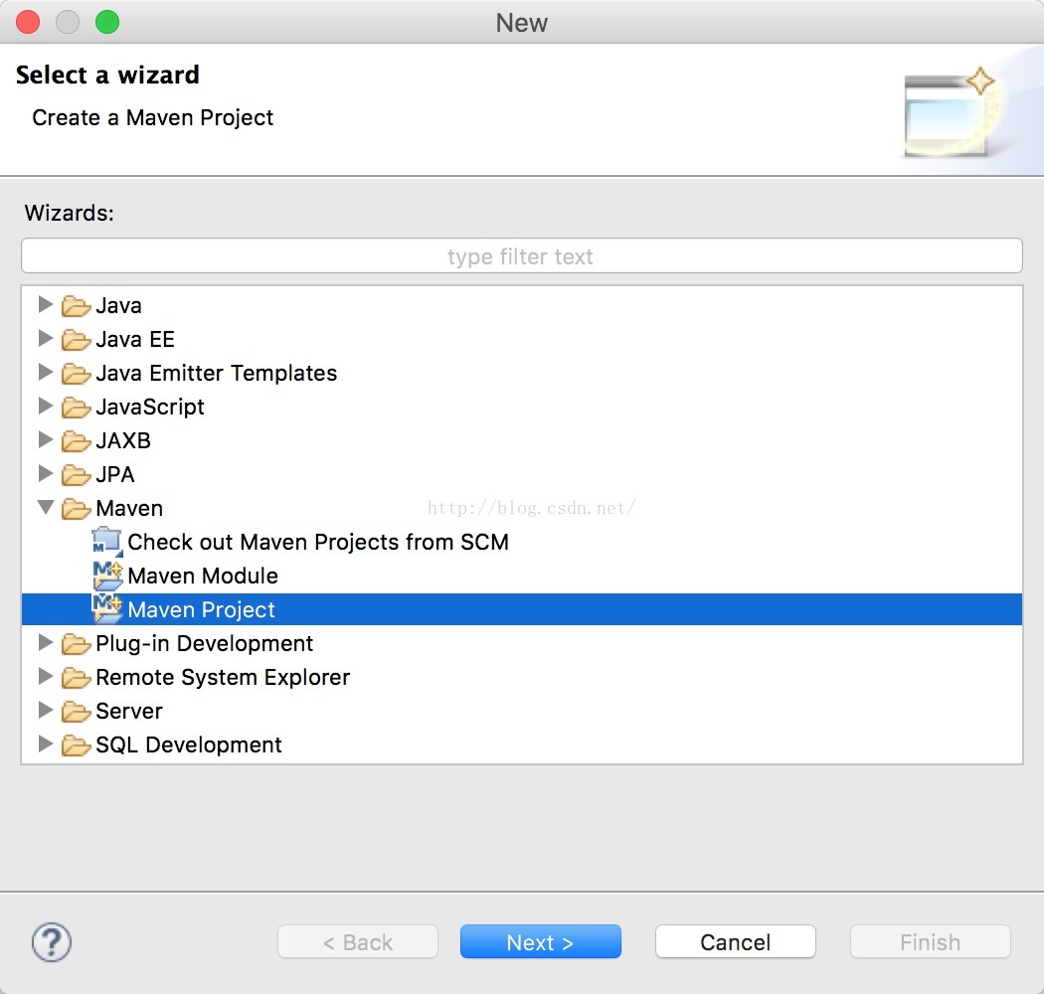Screen dimensions: 1044x994
Task: Select the Java label
Action: [118, 306]
